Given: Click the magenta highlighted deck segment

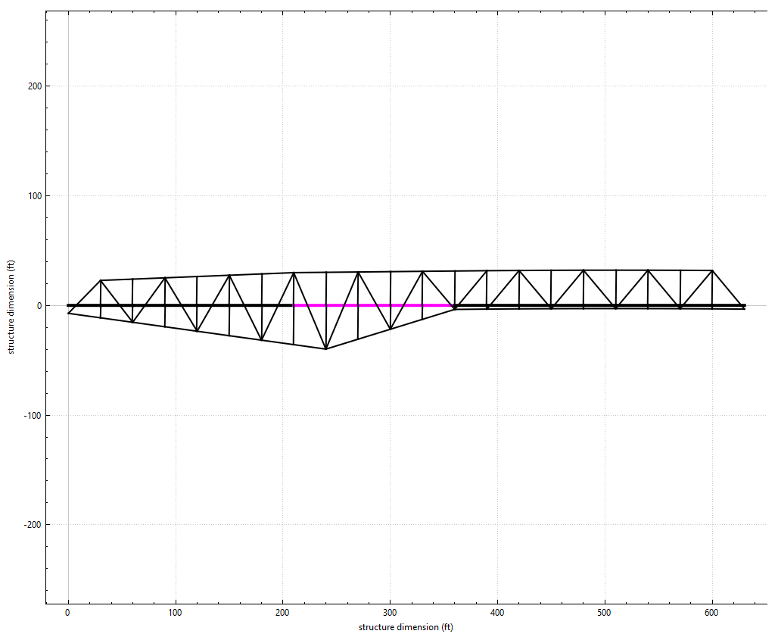Looking at the screenshot, I should point(374,305).
